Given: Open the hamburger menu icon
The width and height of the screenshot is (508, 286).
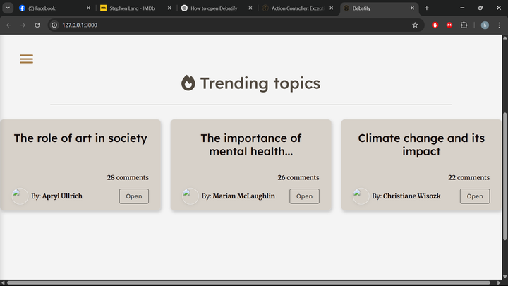Looking at the screenshot, I should coord(26,59).
